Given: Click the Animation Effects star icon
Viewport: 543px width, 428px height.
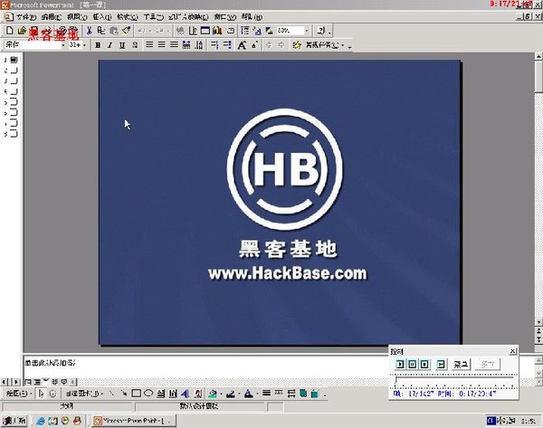Looking at the screenshot, I should (297, 45).
